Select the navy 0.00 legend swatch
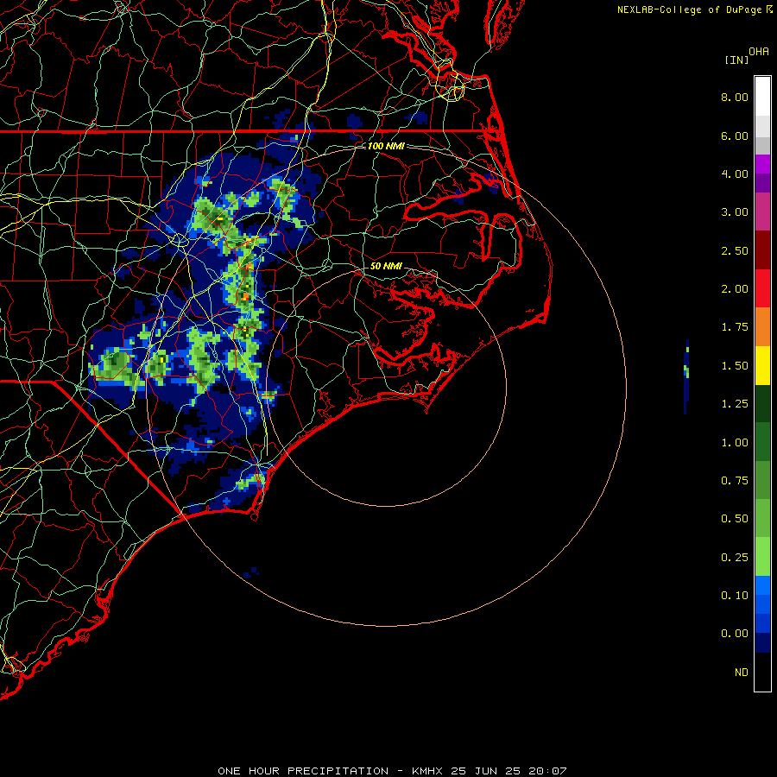 (762, 643)
